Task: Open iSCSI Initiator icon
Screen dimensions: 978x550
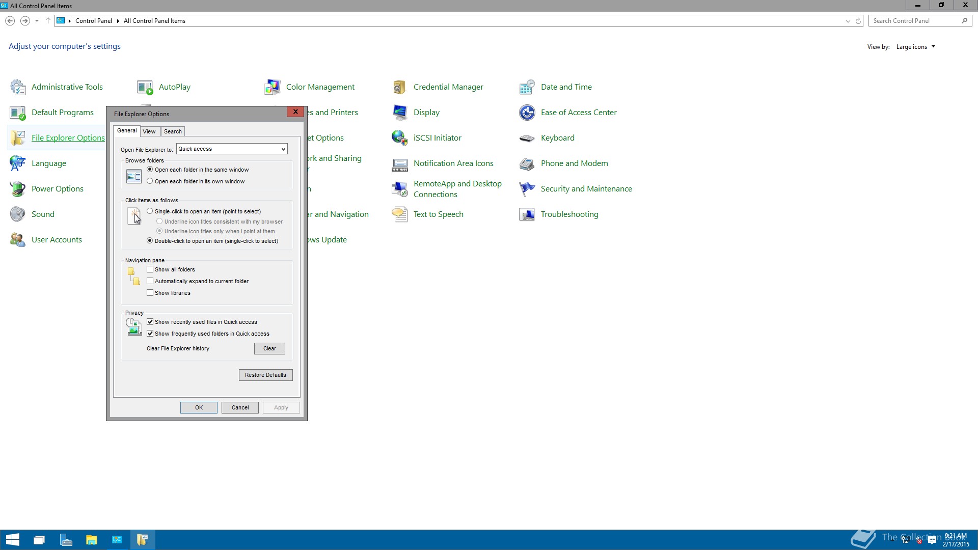Action: pos(400,138)
